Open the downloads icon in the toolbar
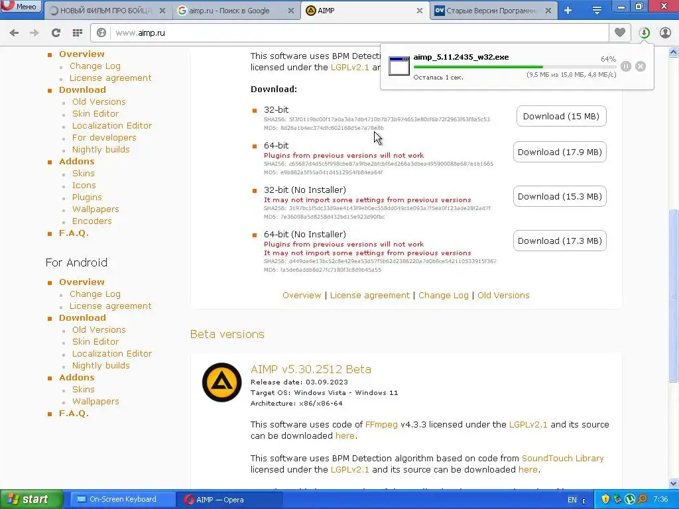This screenshot has width=679, height=509. pos(644,33)
